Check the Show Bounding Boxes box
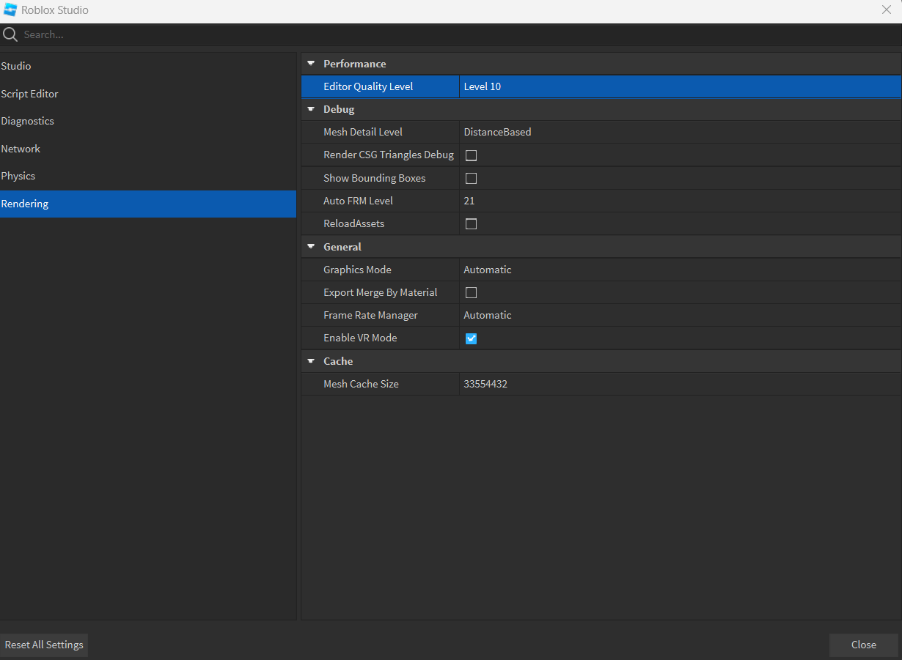902x660 pixels. (x=471, y=178)
